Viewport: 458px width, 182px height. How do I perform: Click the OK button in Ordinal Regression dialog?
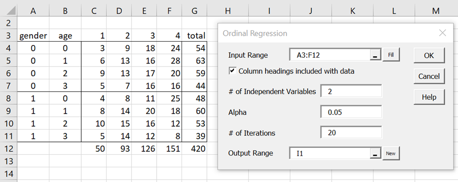429,55
